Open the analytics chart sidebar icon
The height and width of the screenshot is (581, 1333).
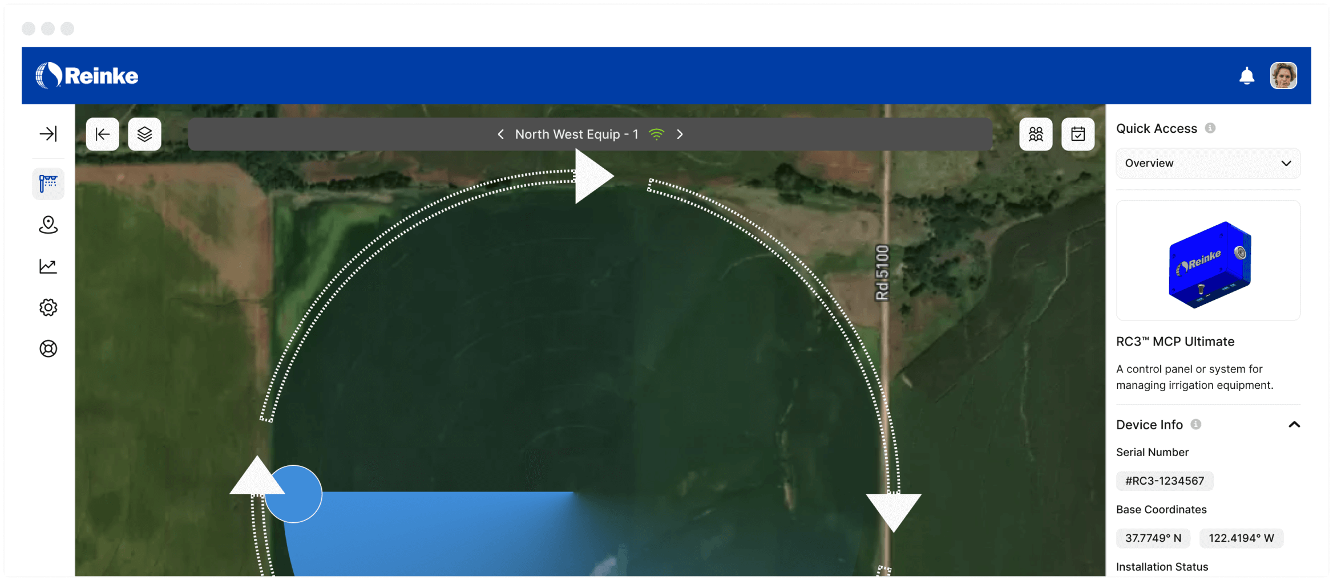(49, 266)
